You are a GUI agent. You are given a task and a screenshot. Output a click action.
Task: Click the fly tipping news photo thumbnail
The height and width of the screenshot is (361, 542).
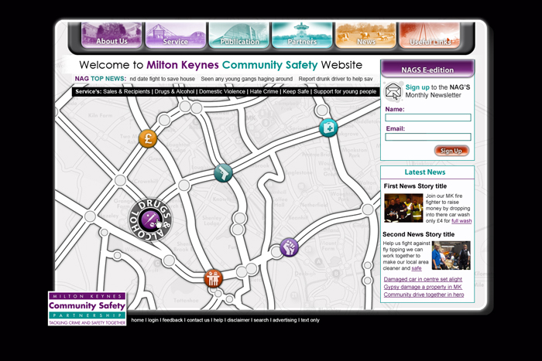[x=451, y=255]
